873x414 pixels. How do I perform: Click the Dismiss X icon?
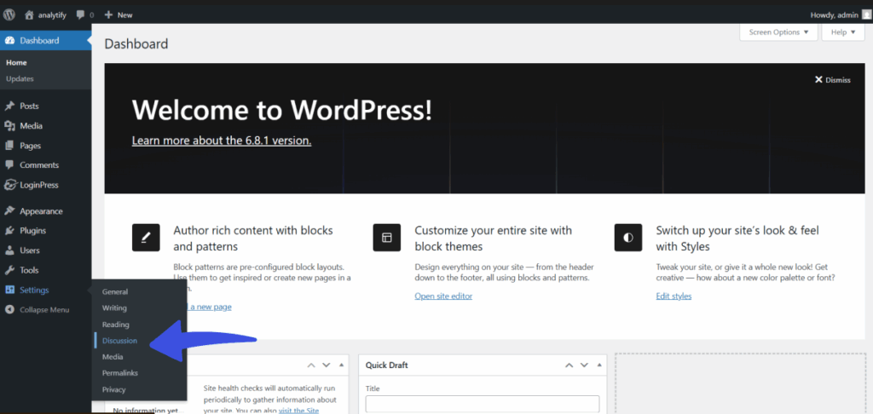818,79
